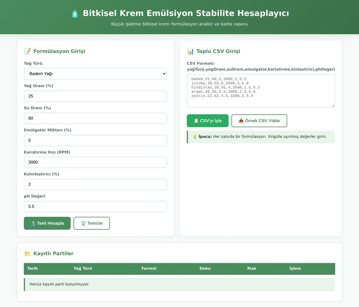Focus the Kalınlaştırıcı (%) input

click(x=95, y=184)
